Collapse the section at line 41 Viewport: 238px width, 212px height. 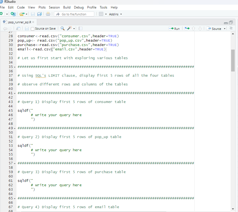click(14, 93)
